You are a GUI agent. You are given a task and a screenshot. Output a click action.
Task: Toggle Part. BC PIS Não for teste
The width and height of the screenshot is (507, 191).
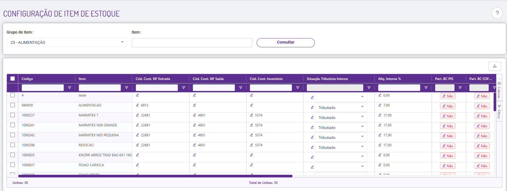click(x=447, y=96)
